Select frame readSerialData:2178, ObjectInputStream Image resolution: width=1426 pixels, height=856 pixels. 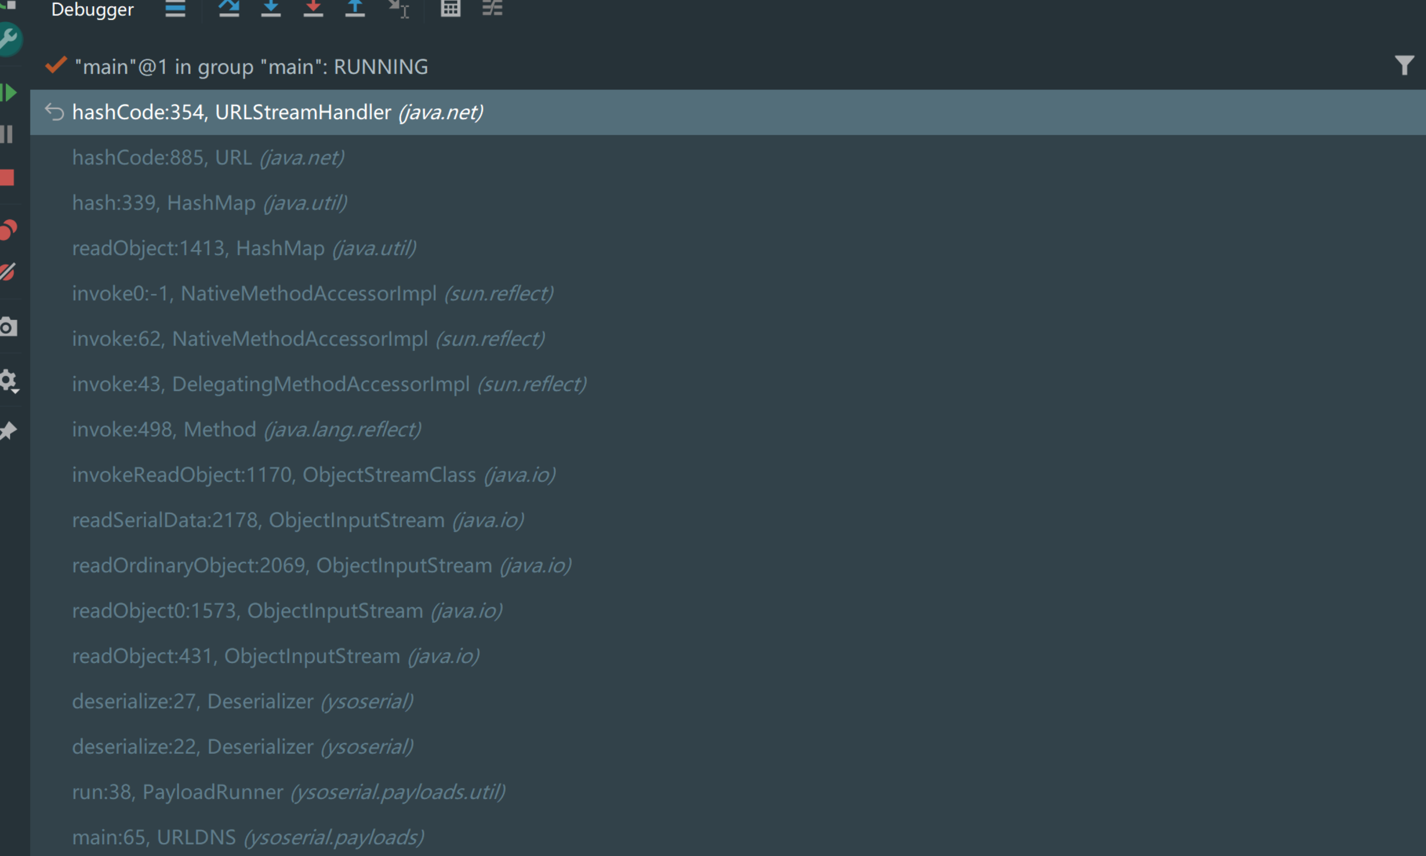coord(728,520)
